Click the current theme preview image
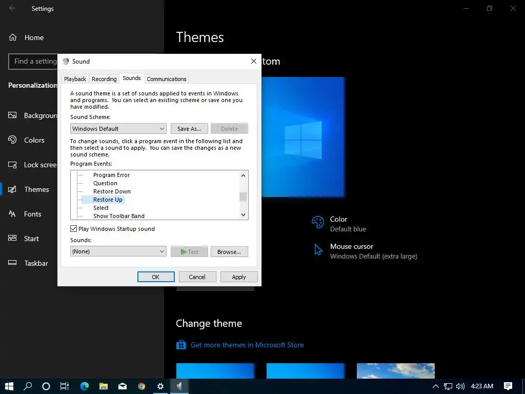The width and height of the screenshot is (525, 394). tap(303, 137)
